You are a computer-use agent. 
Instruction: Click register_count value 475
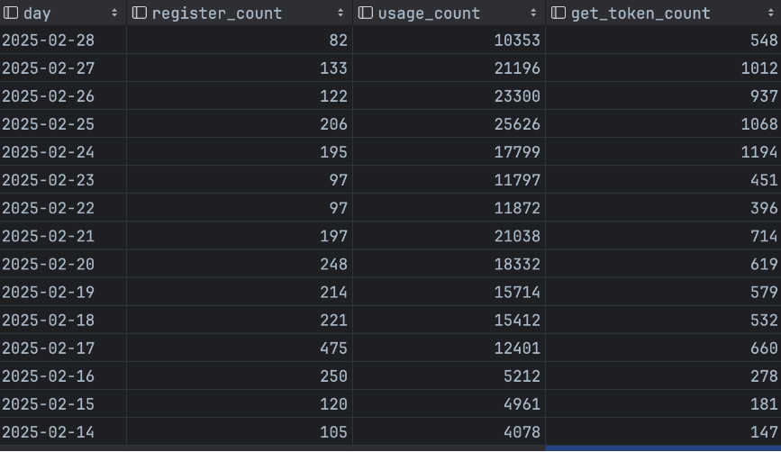coord(333,348)
